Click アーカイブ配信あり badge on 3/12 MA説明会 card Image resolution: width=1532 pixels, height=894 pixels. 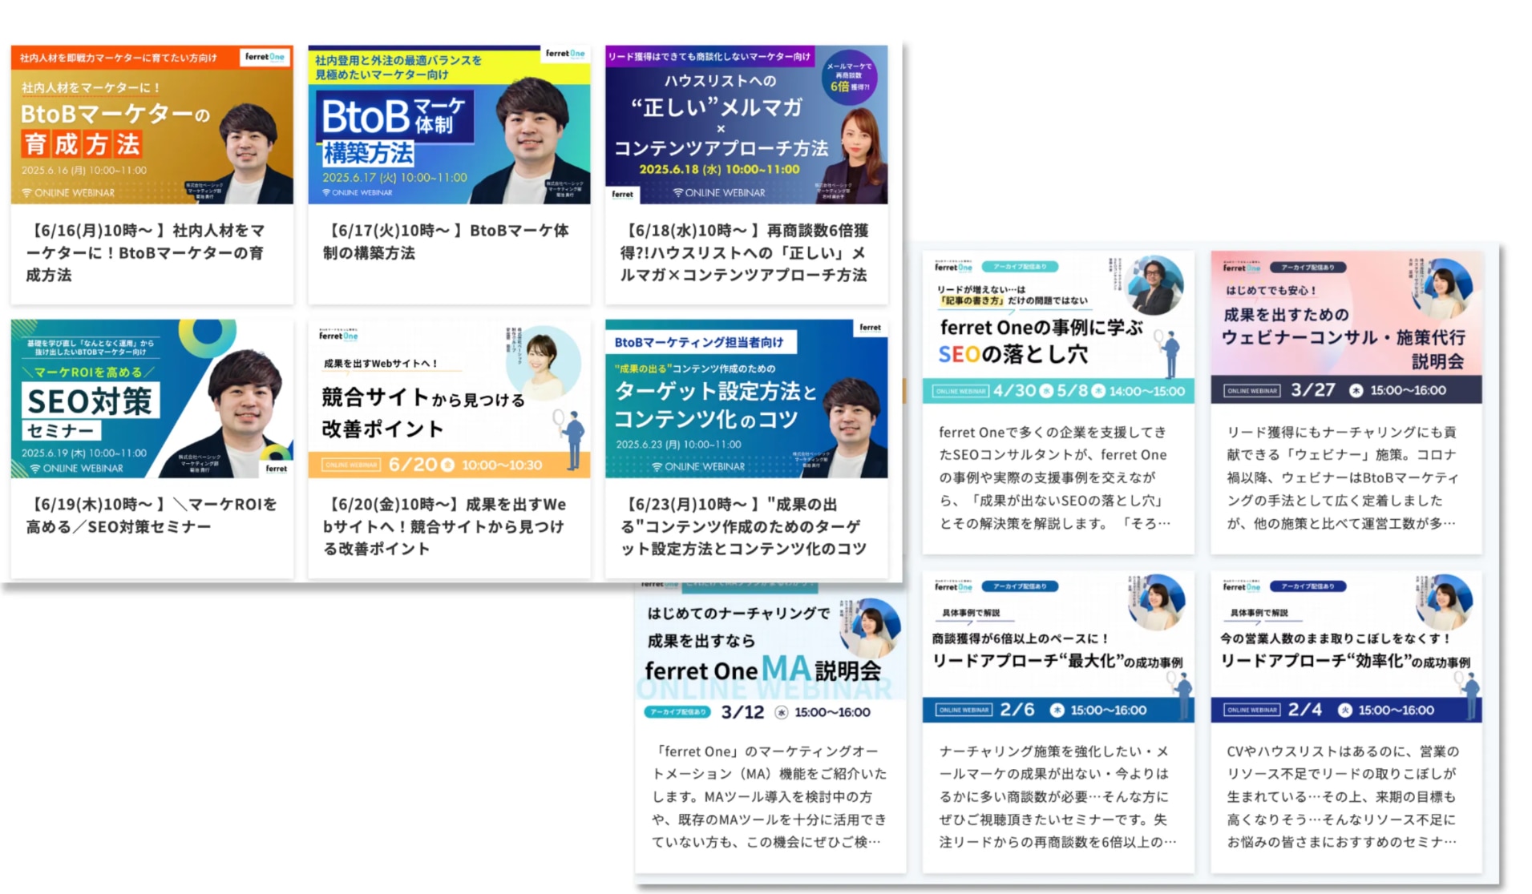click(x=678, y=711)
